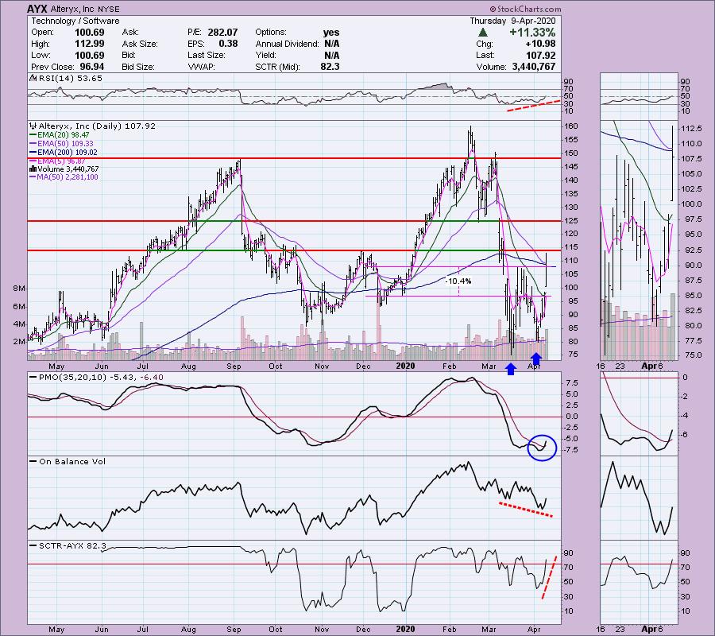Click the Prev Close value 96.94
715x636 pixels.
click(x=91, y=67)
